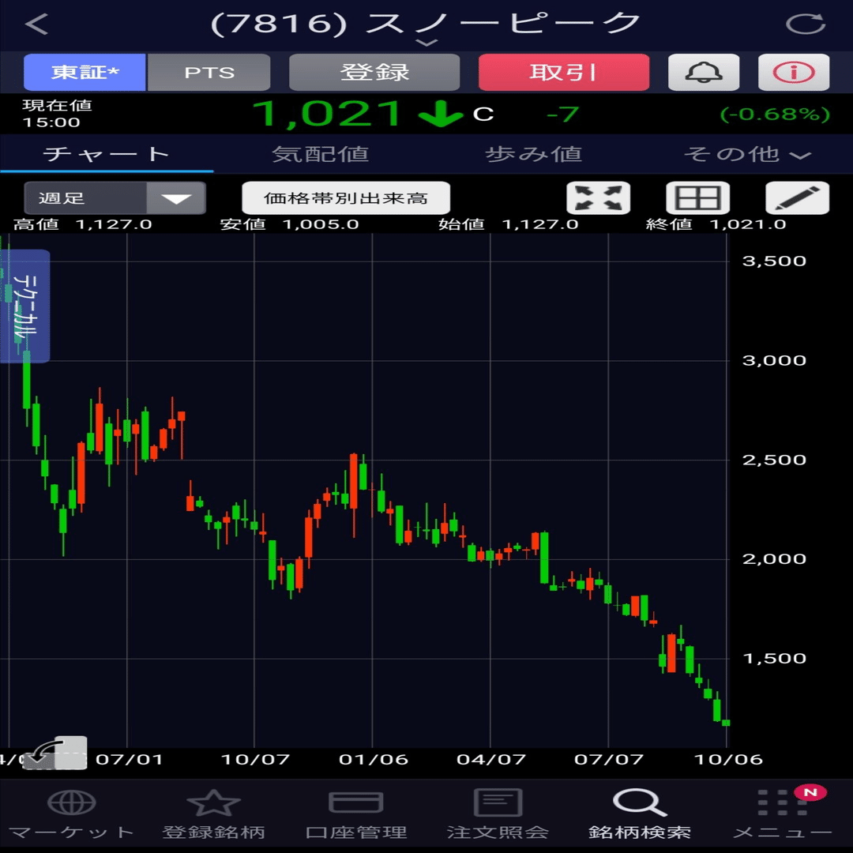This screenshot has width=853, height=853.
Task: Switch to PTS market toggle
Action: point(209,73)
